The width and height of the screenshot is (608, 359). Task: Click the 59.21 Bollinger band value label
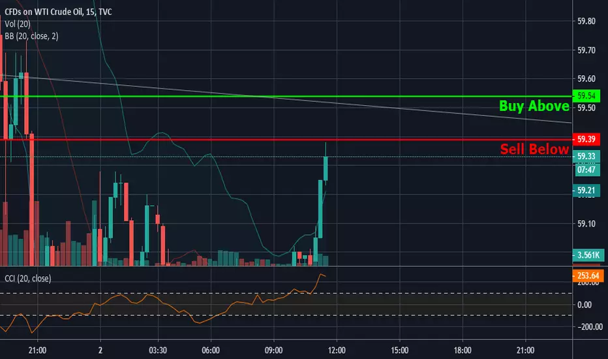pyautogui.click(x=586, y=190)
